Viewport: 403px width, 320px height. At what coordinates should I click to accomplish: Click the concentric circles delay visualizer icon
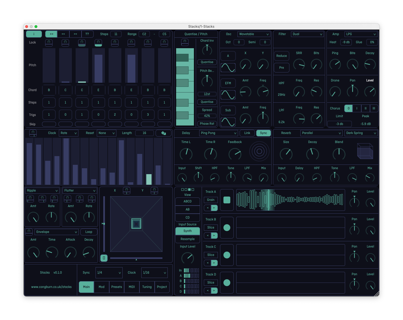[x=259, y=151]
